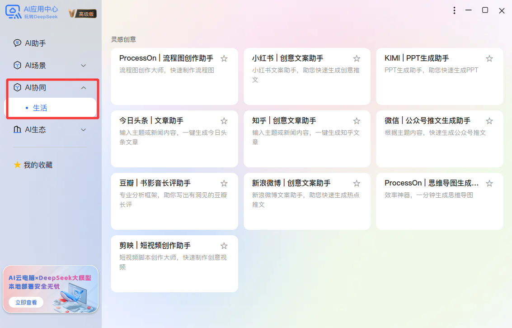Open the 知乎 创意文章助手 card
The width and height of the screenshot is (512, 328).
click(x=307, y=139)
